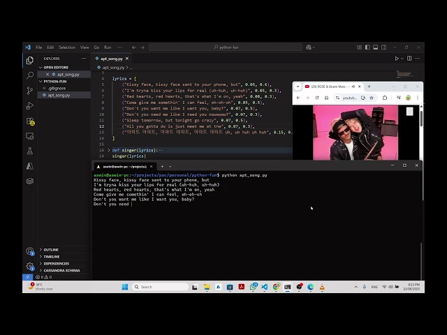447x335 pixels.
Task: Bookmark the YouTube page with star
Action: click(x=372, y=98)
